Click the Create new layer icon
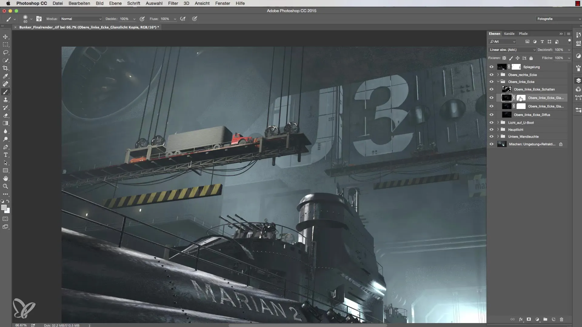The image size is (582, 327). pos(553,319)
